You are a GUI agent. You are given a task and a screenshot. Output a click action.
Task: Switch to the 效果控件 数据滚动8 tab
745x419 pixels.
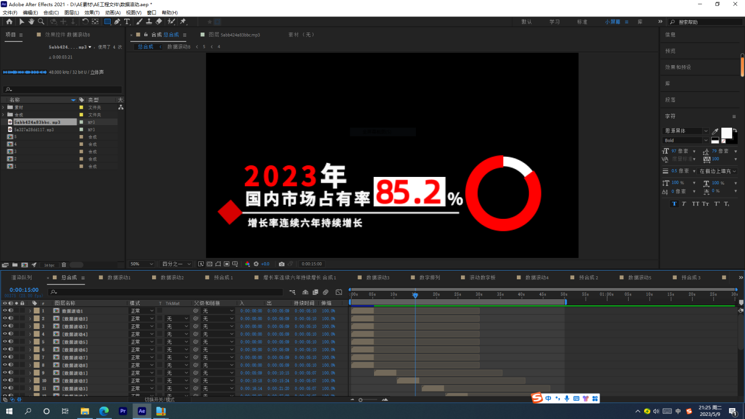[x=67, y=35]
